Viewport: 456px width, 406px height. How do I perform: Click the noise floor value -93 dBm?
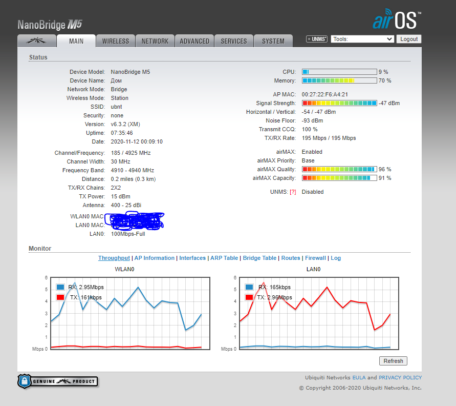pos(312,120)
